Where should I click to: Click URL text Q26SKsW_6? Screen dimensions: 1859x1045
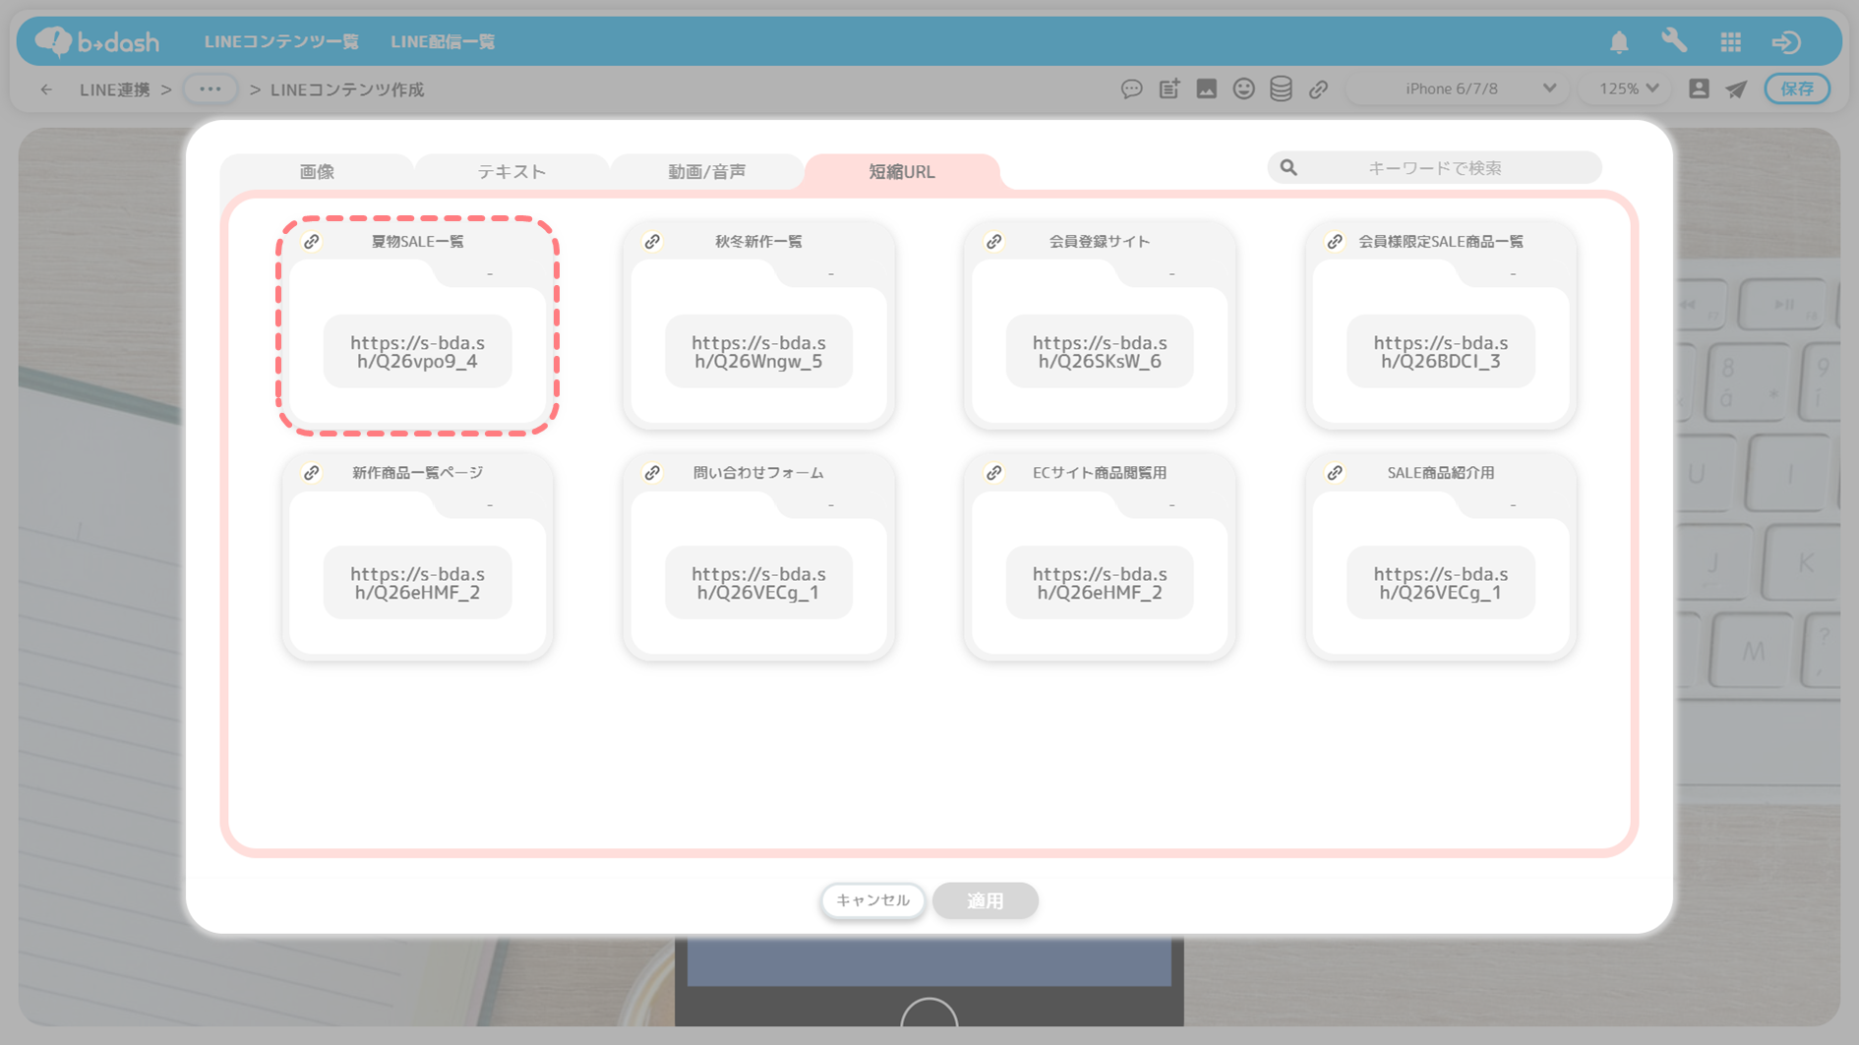(1100, 352)
